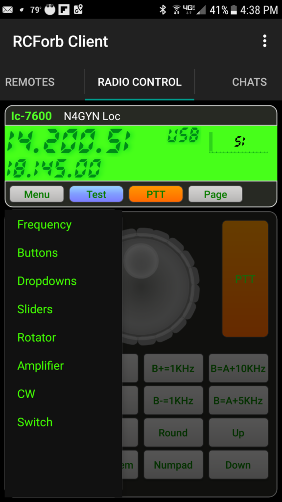Click the B=A+10KHz button

pyautogui.click(x=238, y=368)
